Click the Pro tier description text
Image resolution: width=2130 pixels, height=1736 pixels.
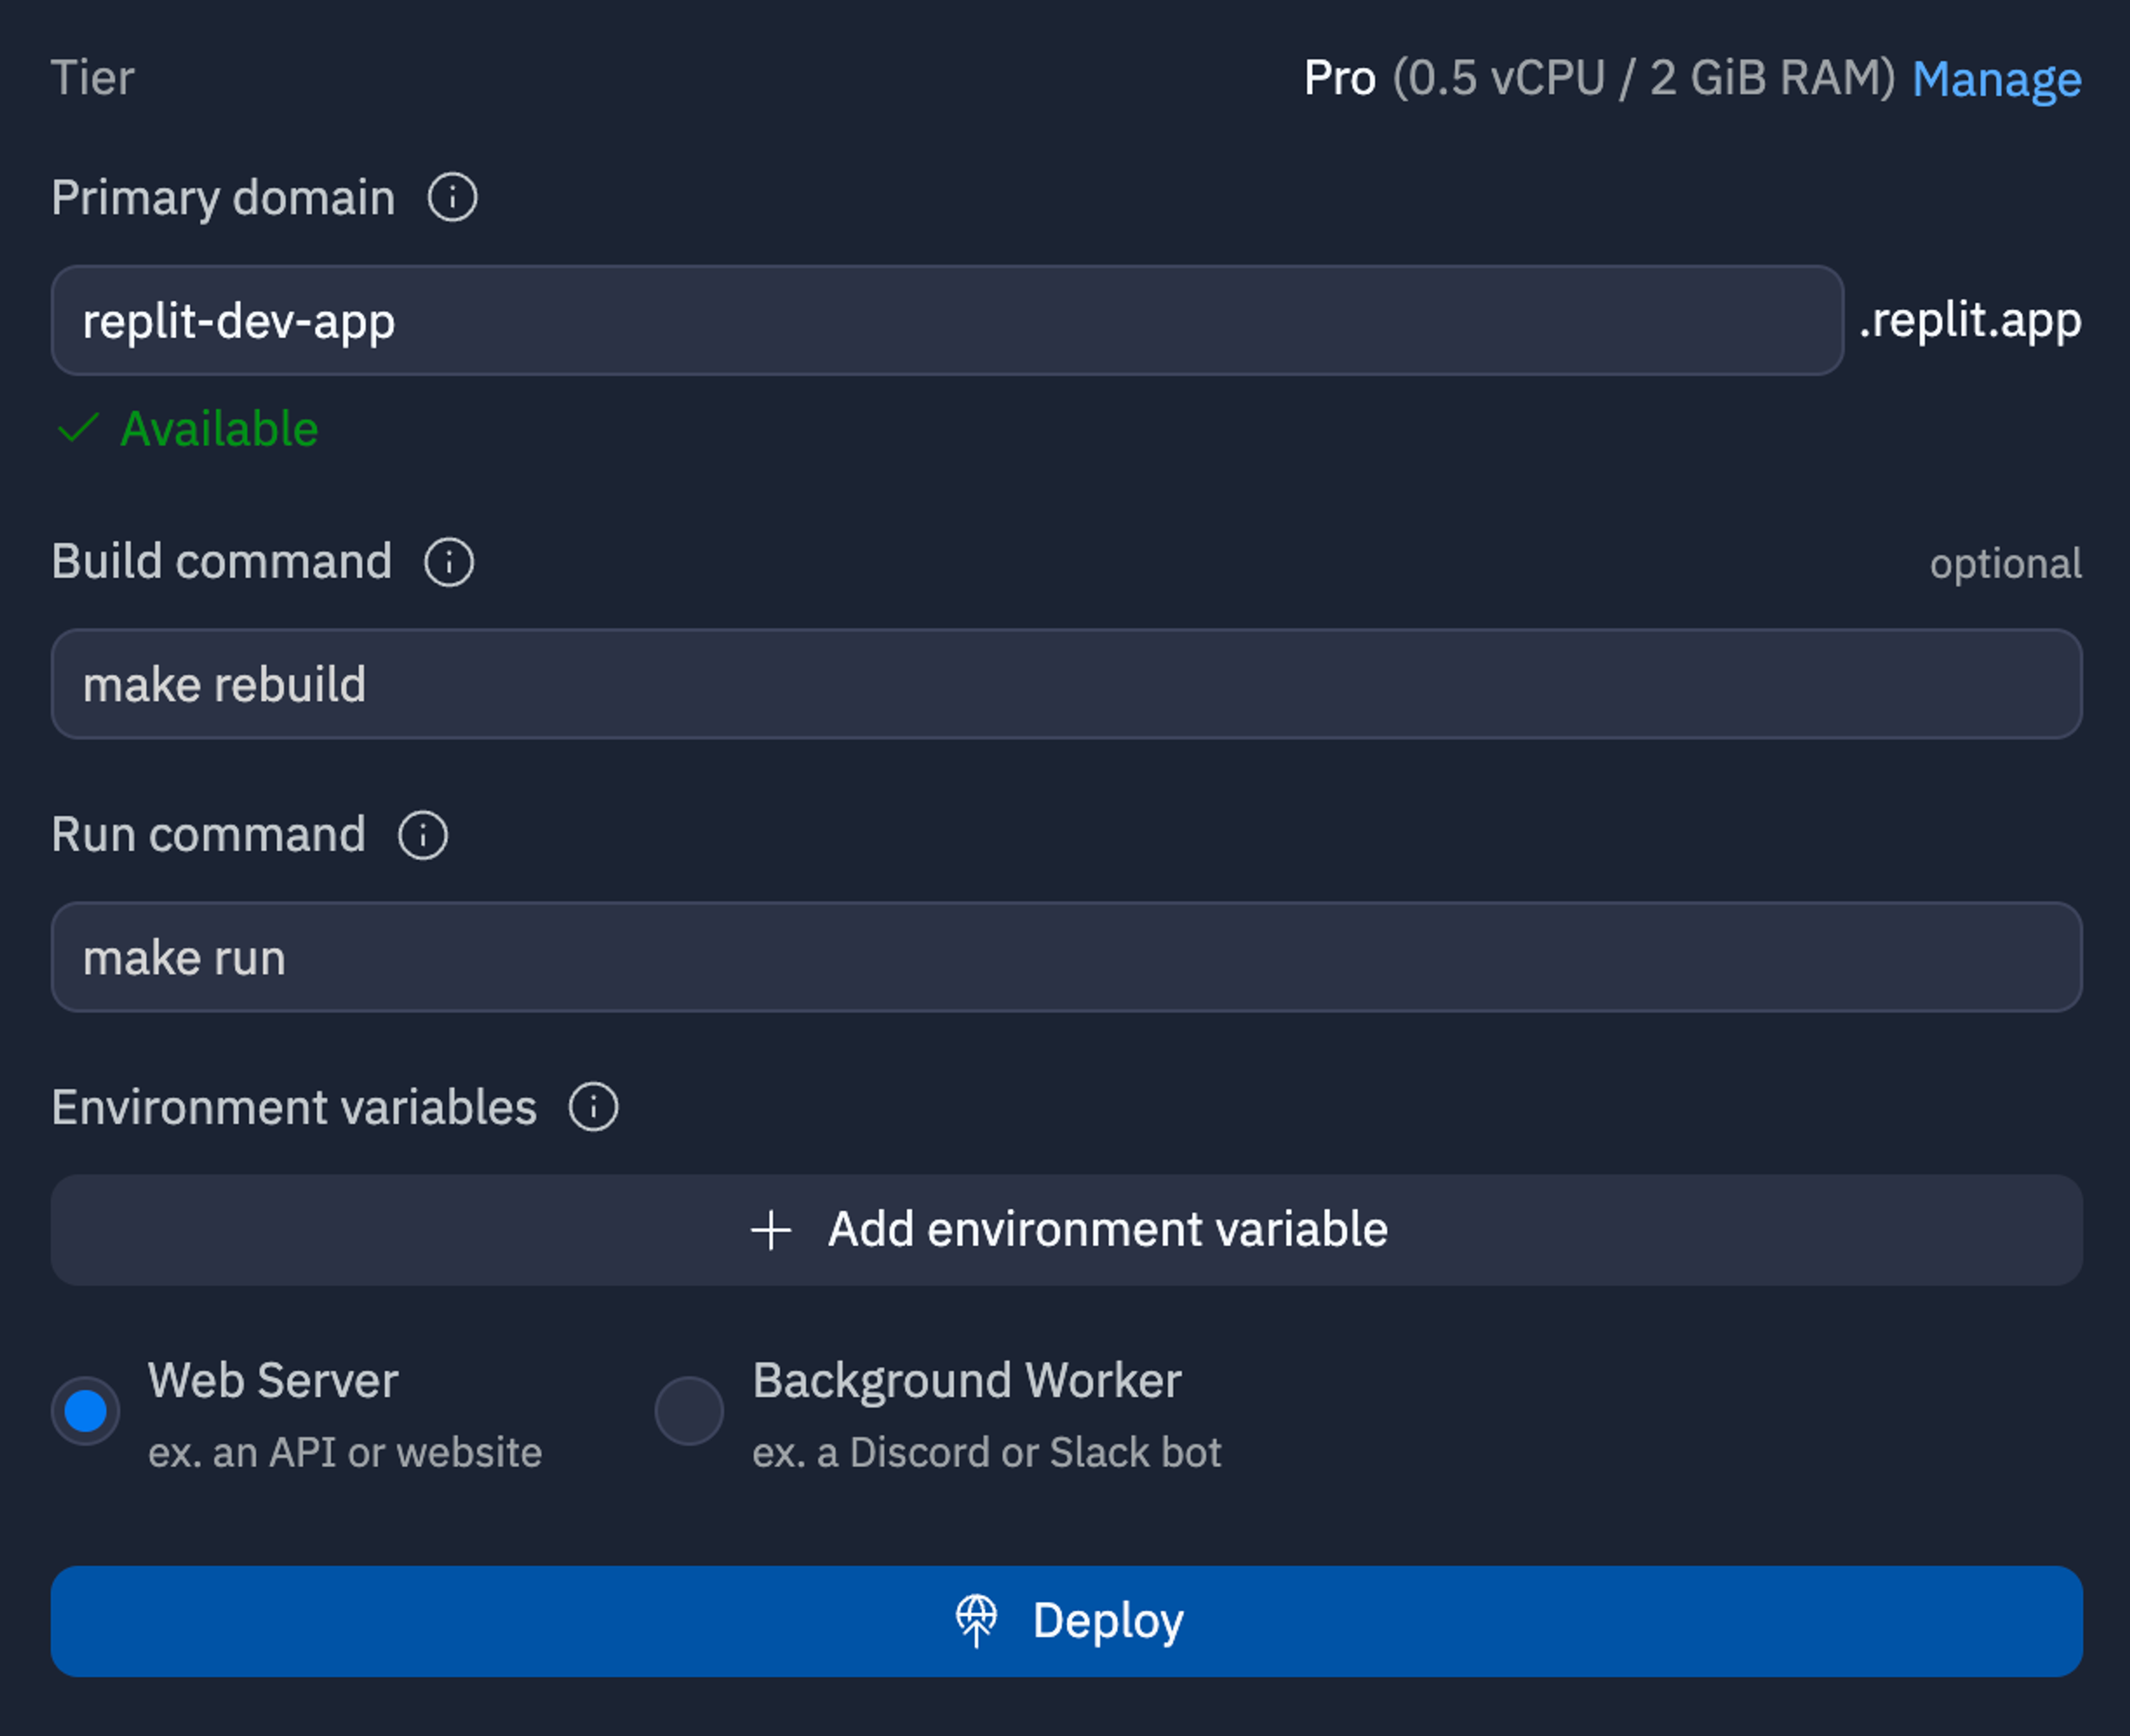pyautogui.click(x=1599, y=78)
